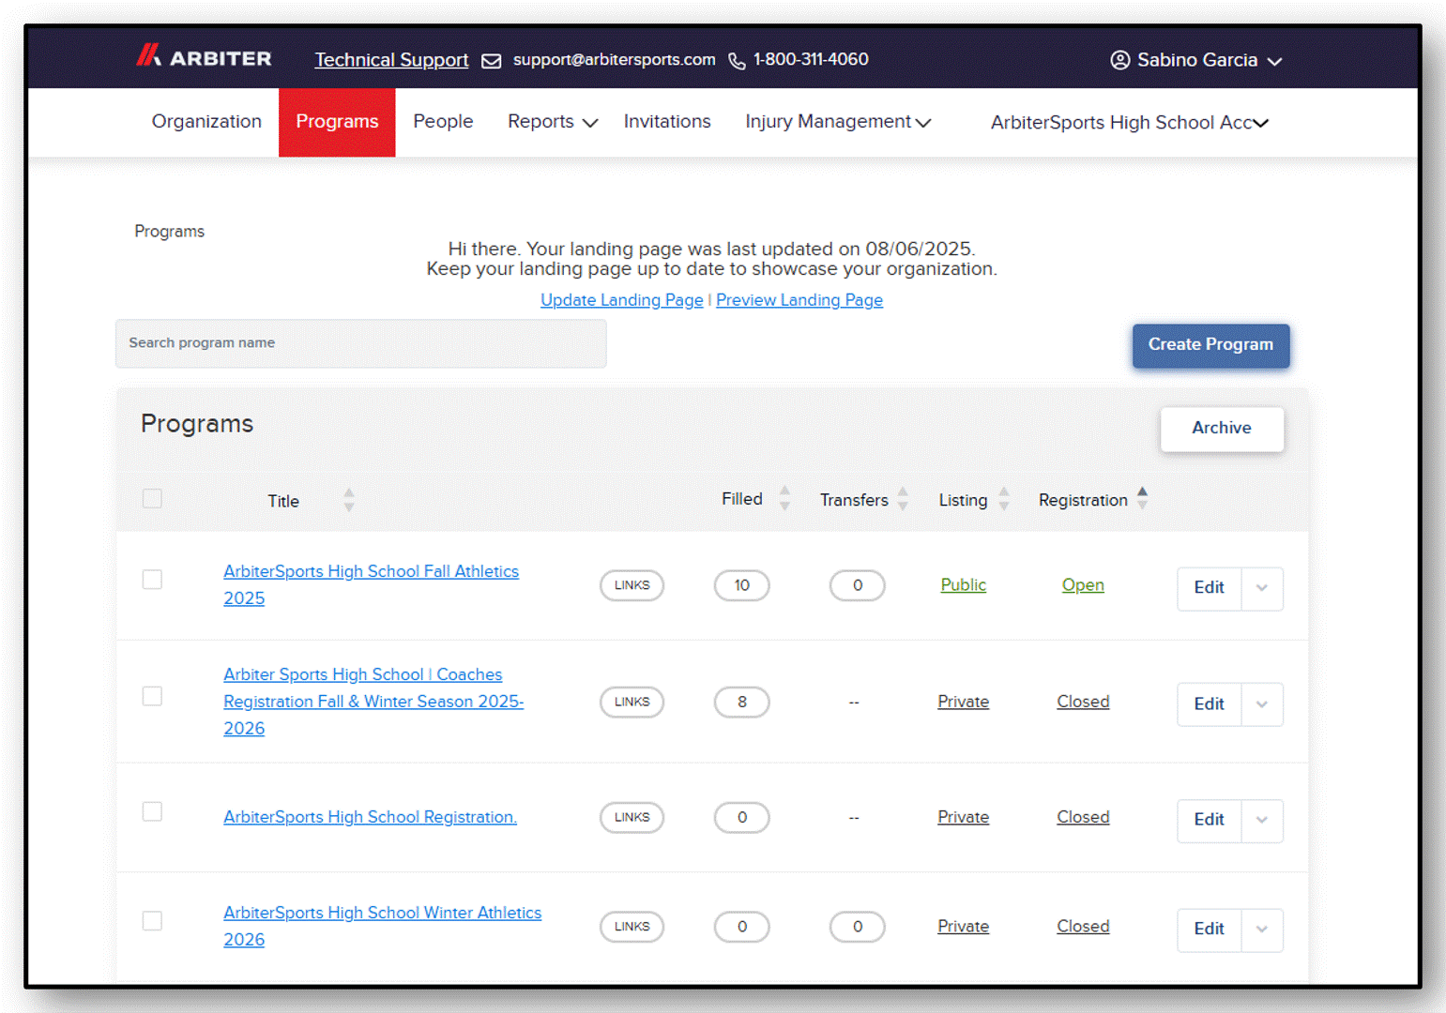This screenshot has width=1446, height=1013.
Task: Expand Edit options for High School Registration
Action: pyautogui.click(x=1262, y=820)
